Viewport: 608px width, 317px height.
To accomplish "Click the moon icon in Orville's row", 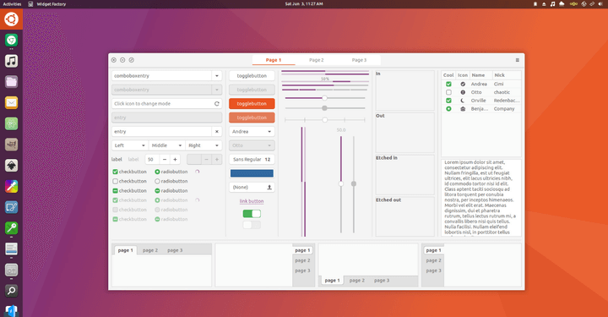I will tap(463, 101).
